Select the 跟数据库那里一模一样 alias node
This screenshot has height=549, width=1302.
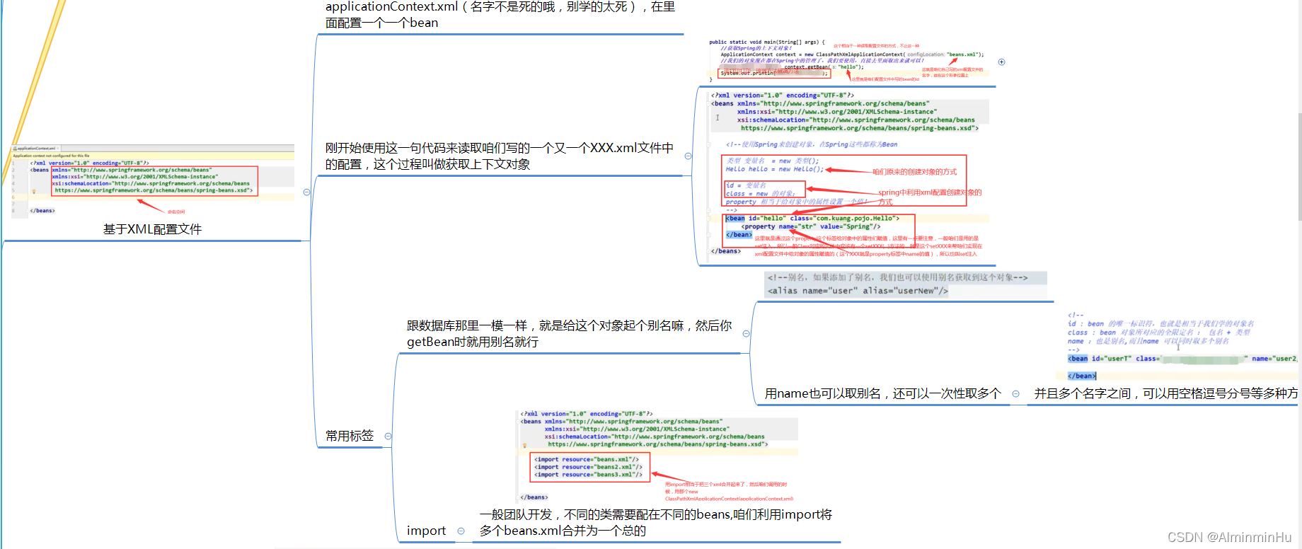click(x=569, y=334)
